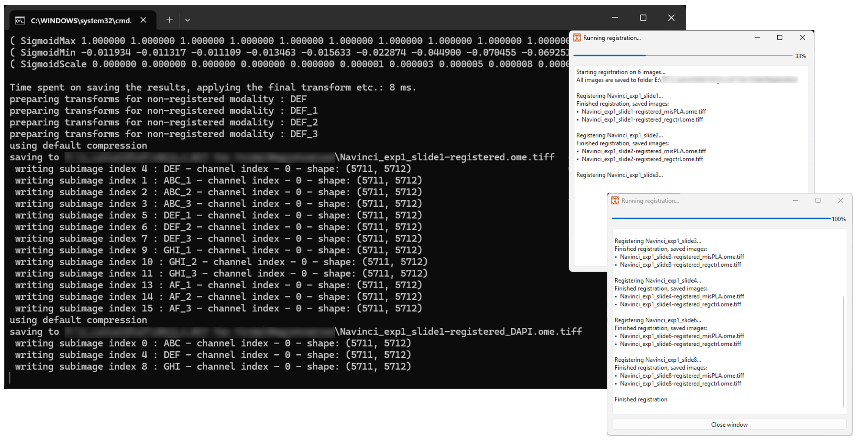The image size is (860, 443).
Task: Expand the terminal profile dropdown chevron
Action: pos(188,20)
